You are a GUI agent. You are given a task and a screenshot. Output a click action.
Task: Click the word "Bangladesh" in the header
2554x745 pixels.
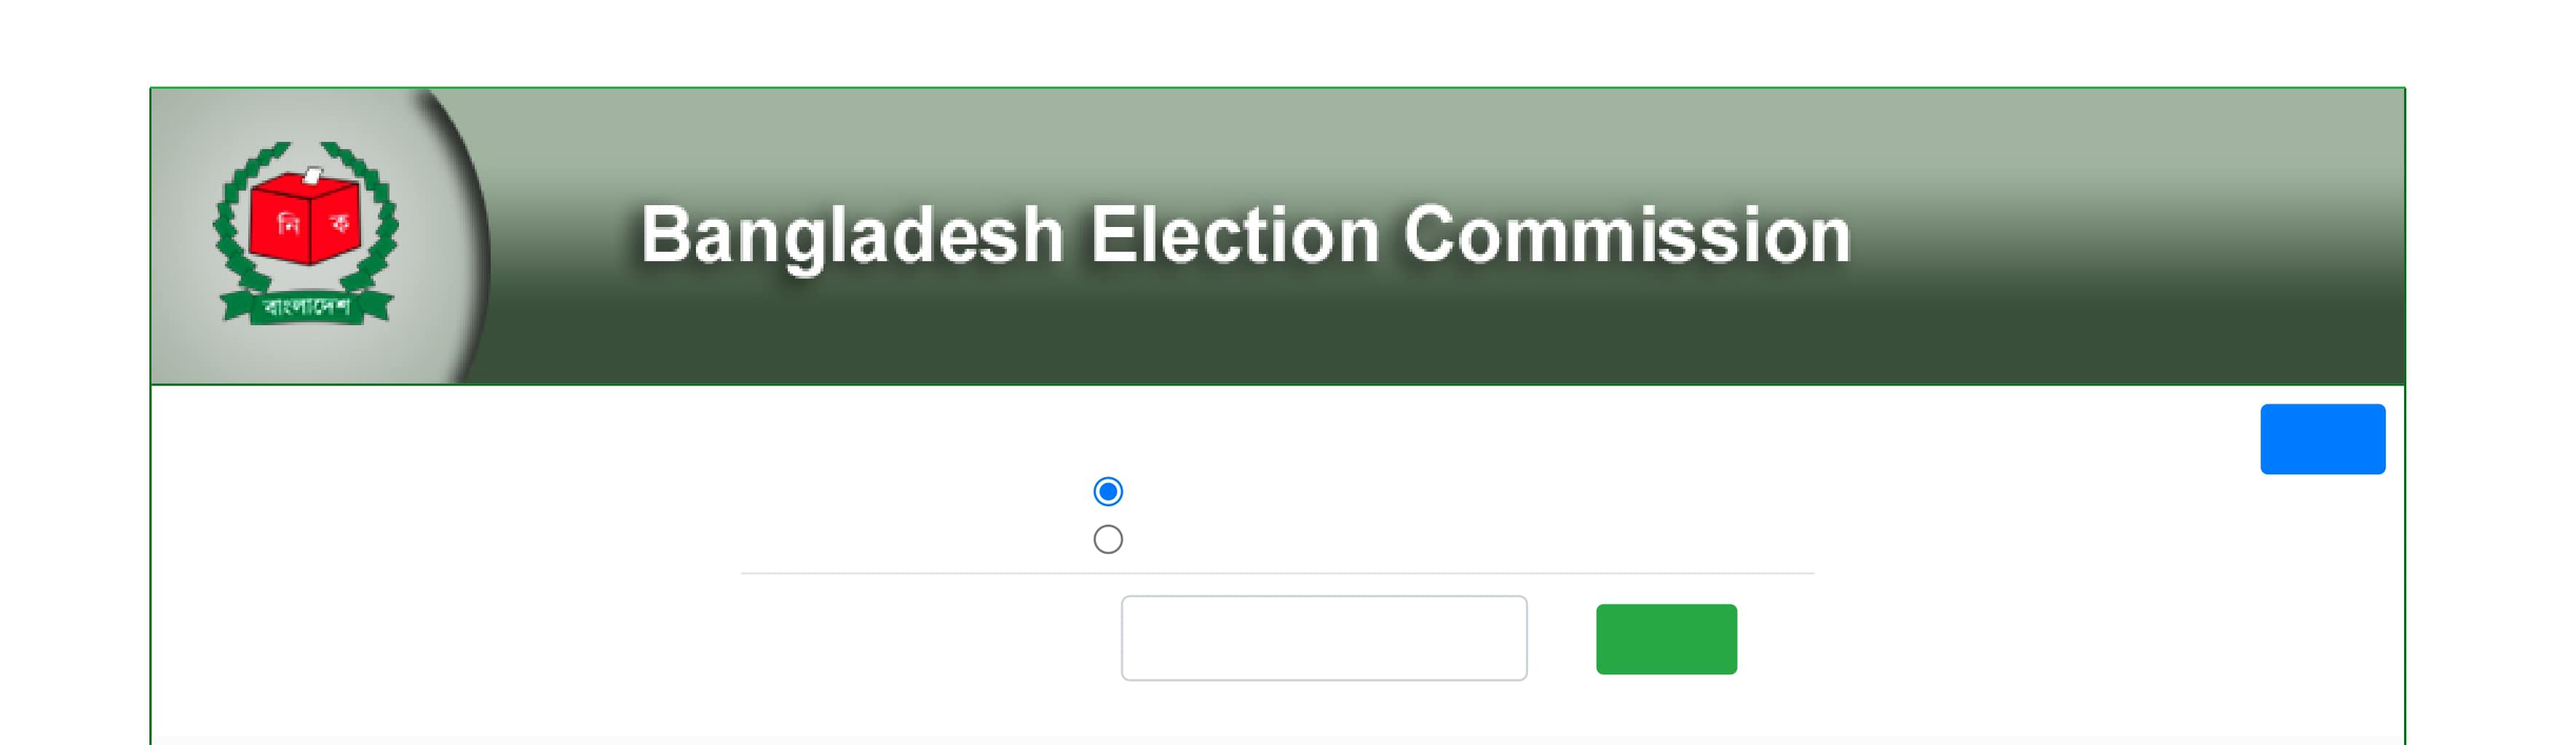click(x=852, y=236)
